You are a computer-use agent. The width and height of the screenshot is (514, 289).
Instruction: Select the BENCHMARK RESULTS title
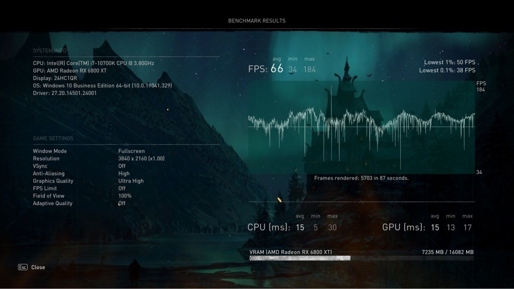tap(257, 21)
